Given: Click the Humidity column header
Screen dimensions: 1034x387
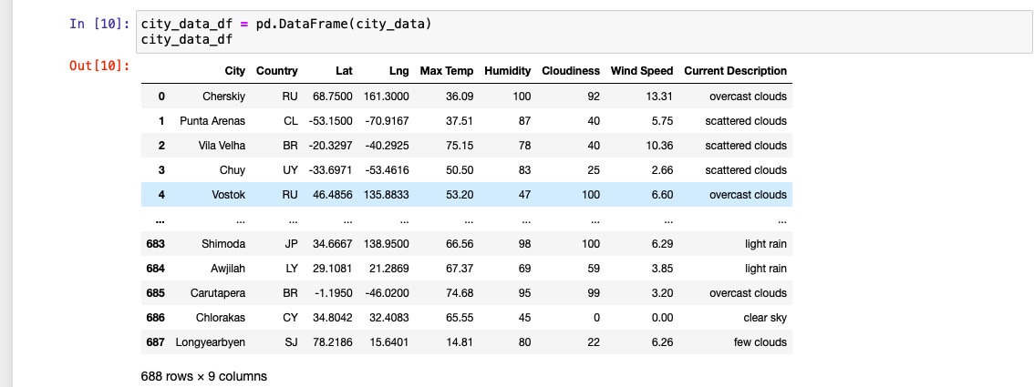Looking at the screenshot, I should (507, 70).
